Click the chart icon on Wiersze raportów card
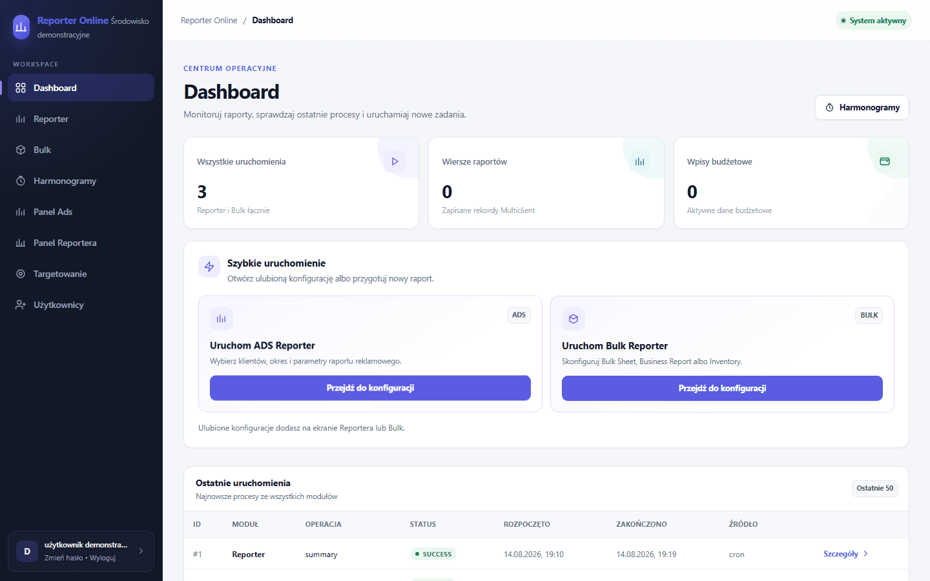 click(639, 161)
